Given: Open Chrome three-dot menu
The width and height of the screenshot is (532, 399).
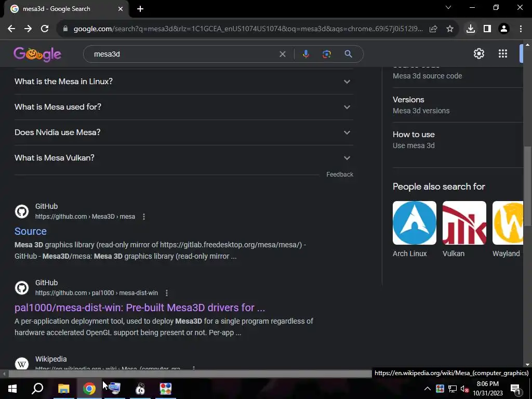Looking at the screenshot, I should click(521, 29).
